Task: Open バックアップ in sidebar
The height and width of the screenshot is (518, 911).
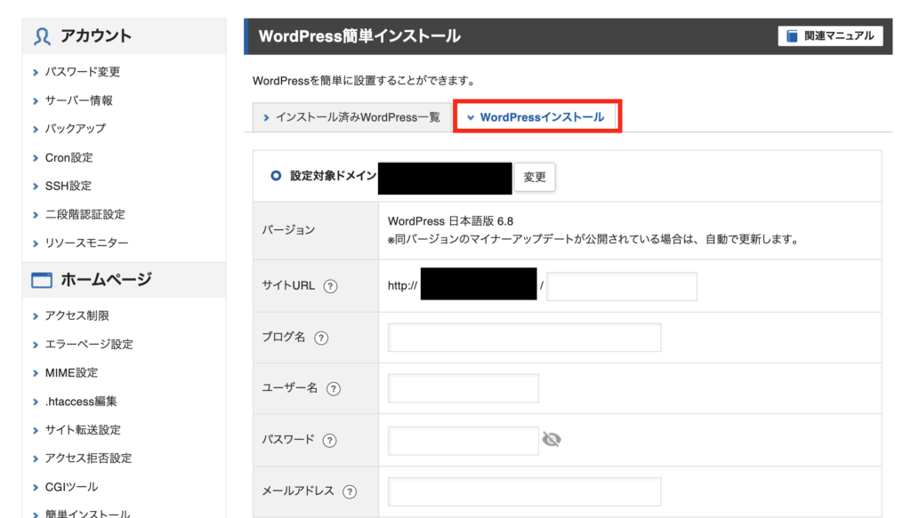Action: pyautogui.click(x=76, y=129)
